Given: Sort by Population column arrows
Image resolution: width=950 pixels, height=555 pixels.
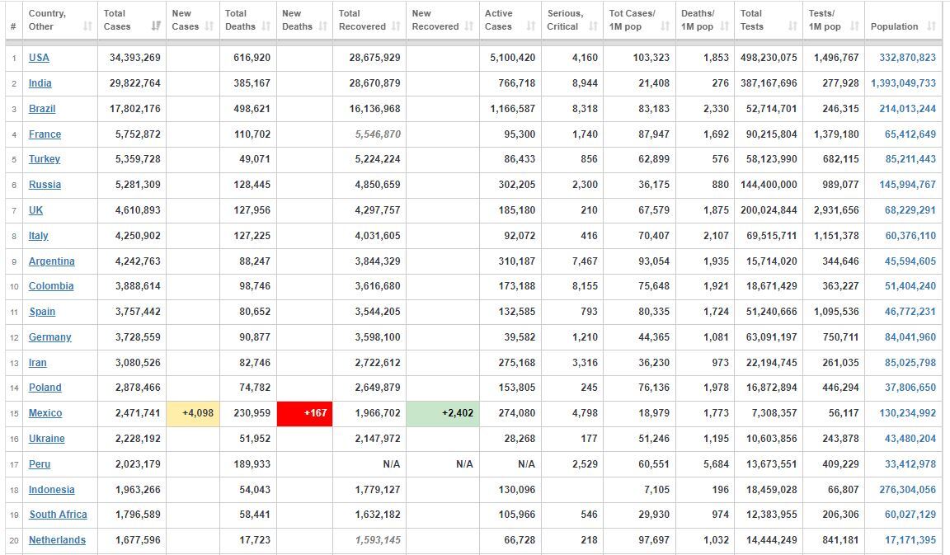Looking at the screenshot, I should [932, 26].
